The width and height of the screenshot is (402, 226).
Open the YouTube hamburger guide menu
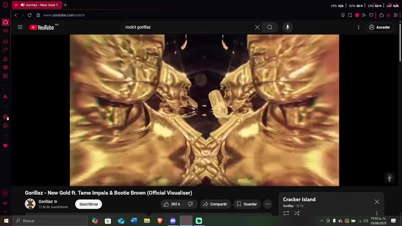tap(20, 27)
